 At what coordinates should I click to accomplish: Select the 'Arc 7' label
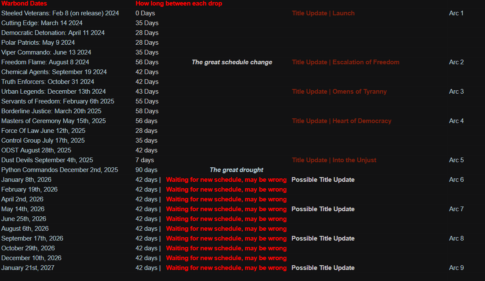456,209
